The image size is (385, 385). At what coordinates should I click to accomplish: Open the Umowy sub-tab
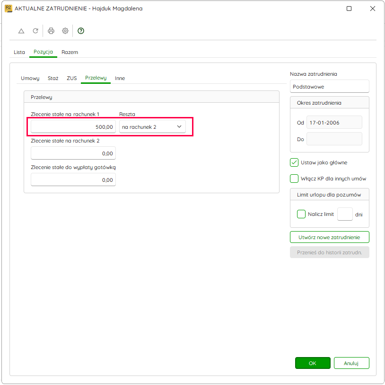[x=30, y=78]
